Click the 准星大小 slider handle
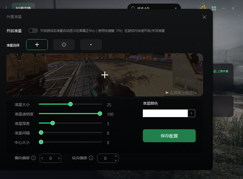243x179 pixels. [x=70, y=104]
